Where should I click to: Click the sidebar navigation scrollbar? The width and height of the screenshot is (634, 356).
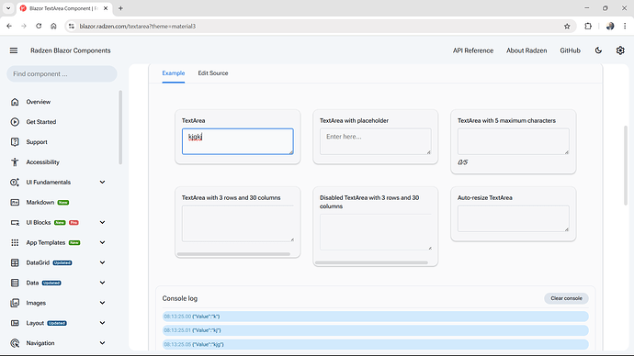coord(120,128)
